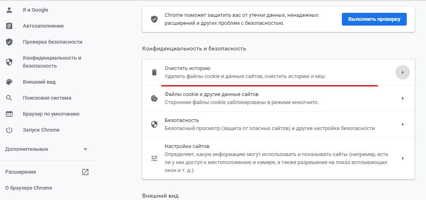Open О браузере Chrome page
Viewport: 426px width, 200px height.
click(x=28, y=188)
